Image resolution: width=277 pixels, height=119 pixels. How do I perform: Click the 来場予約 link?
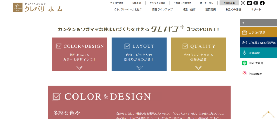click(x=137, y=3)
